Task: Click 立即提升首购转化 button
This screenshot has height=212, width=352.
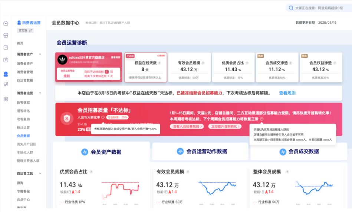Action: pos(225,126)
